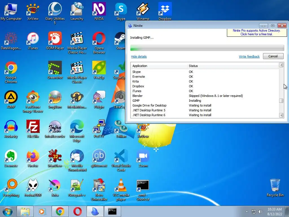The height and width of the screenshot is (217, 289).
Task: Click the details list scrollbar up arrow
Action: [281, 65]
